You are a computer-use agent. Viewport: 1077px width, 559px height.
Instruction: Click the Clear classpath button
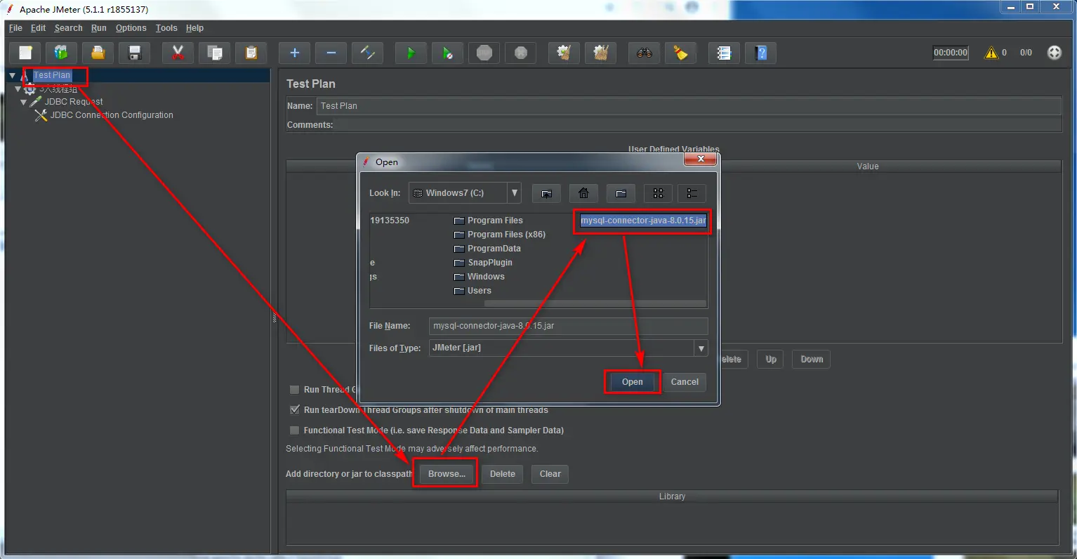[550, 474]
